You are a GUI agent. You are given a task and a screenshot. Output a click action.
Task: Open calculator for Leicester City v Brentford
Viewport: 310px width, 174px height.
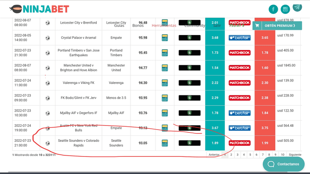[x=165, y=22]
